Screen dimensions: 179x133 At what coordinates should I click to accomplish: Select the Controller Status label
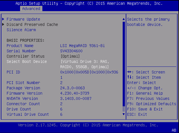(x=26, y=56)
